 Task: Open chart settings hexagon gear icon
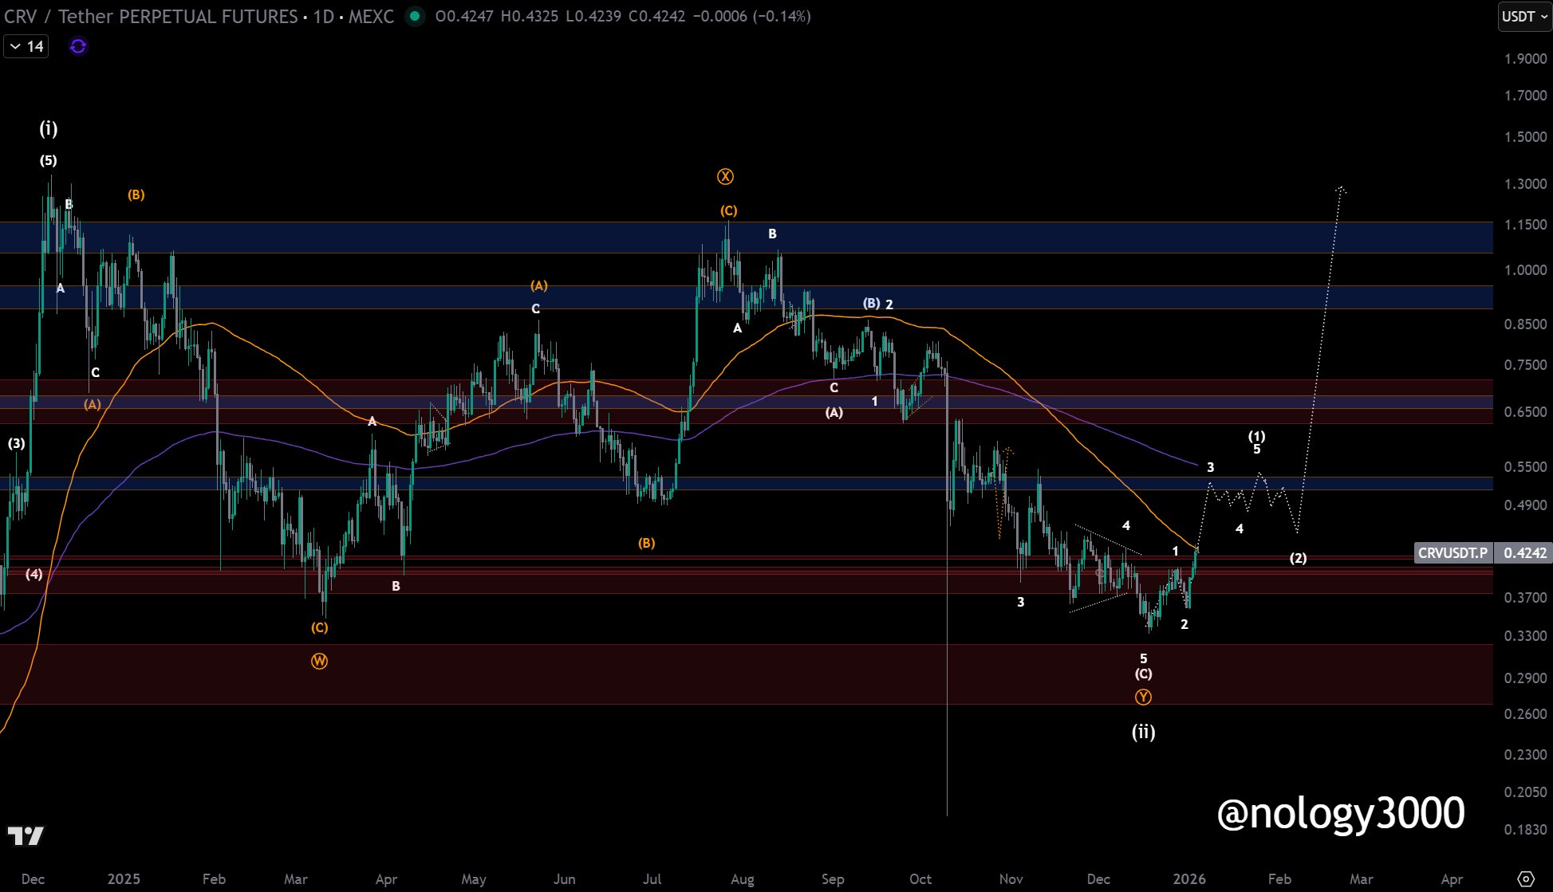pyautogui.click(x=1525, y=878)
